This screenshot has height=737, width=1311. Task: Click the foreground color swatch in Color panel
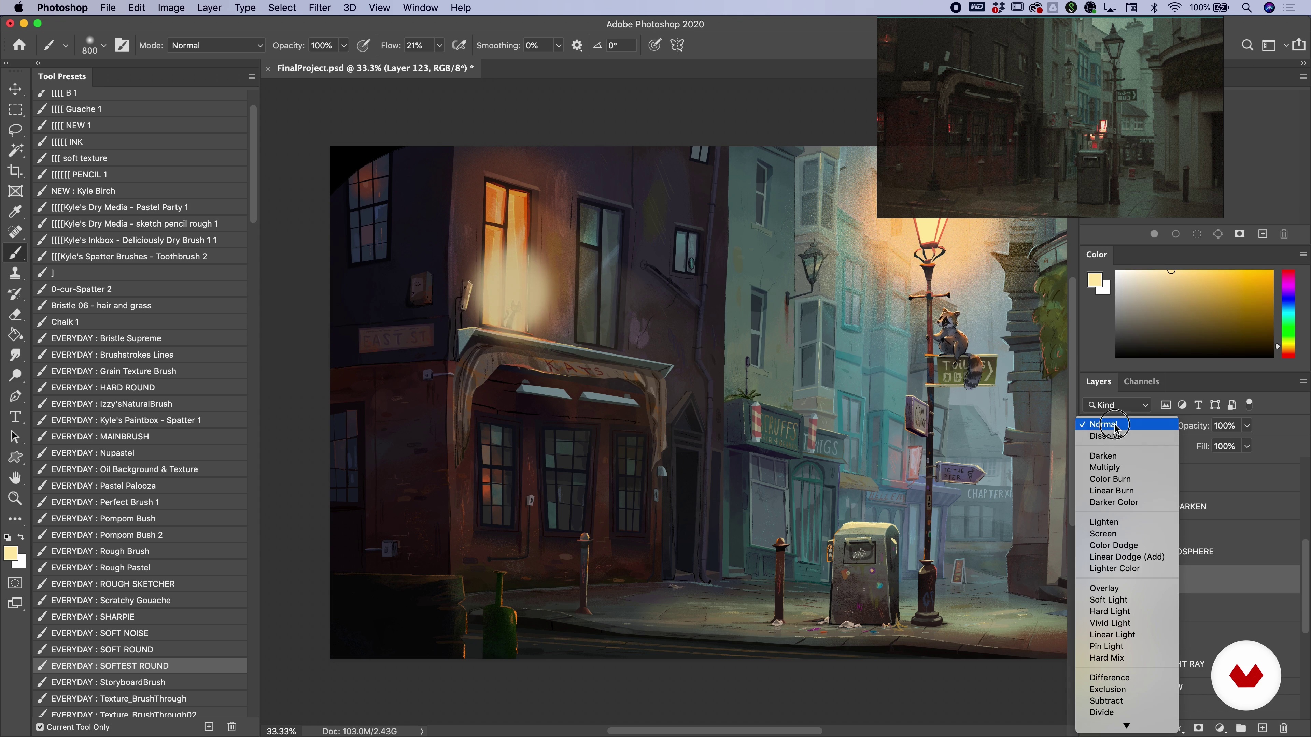coord(1095,280)
